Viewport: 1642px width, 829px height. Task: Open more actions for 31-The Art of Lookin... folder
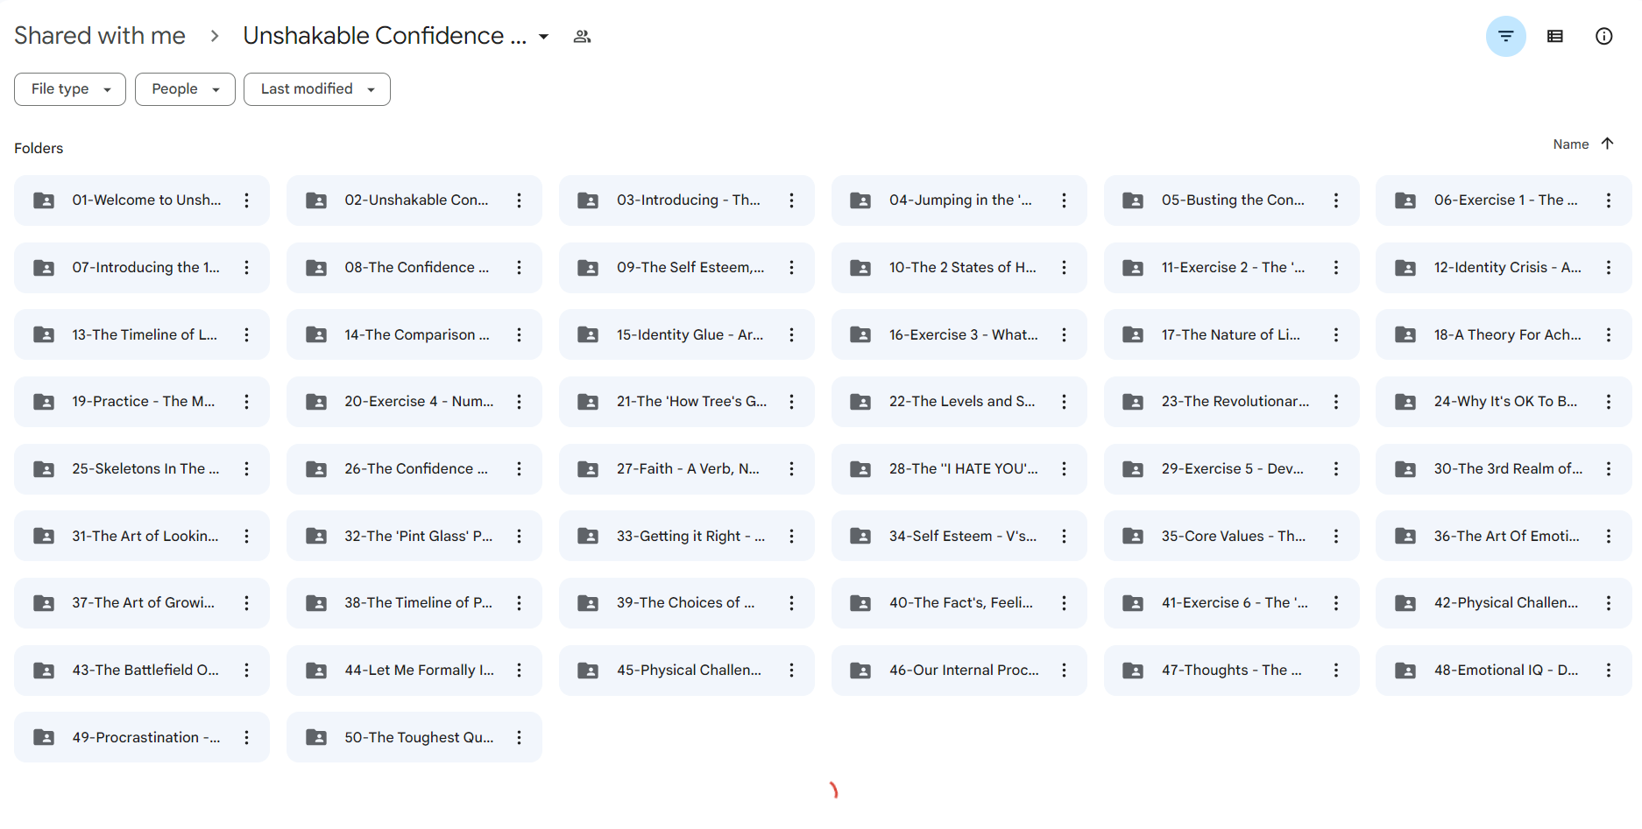pos(247,536)
